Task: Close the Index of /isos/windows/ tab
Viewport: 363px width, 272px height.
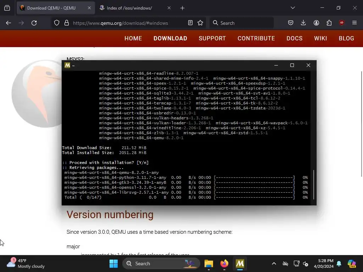Action: coord(169,8)
